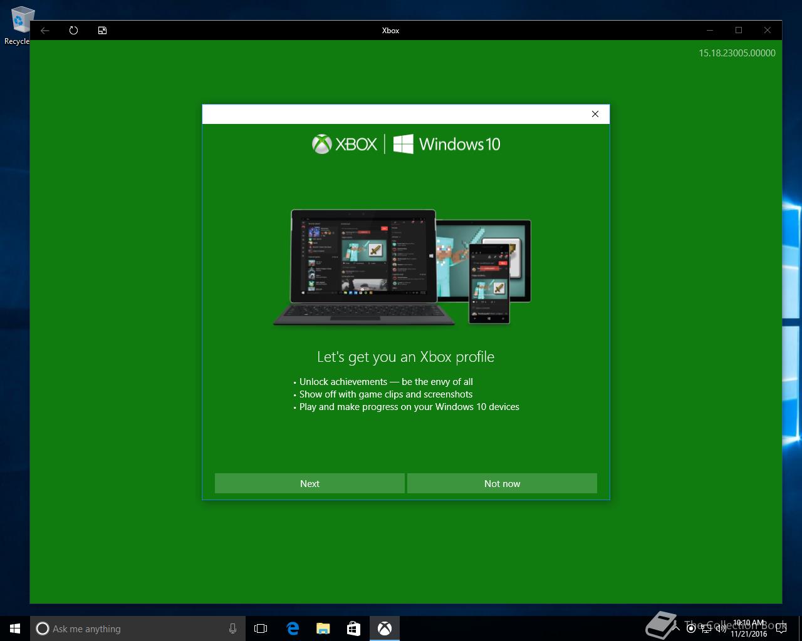Click the Windows 10 logo in the dialog
802x641 pixels.
[447, 144]
